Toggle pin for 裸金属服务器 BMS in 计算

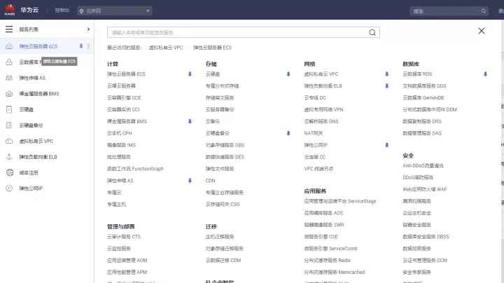coord(190,121)
